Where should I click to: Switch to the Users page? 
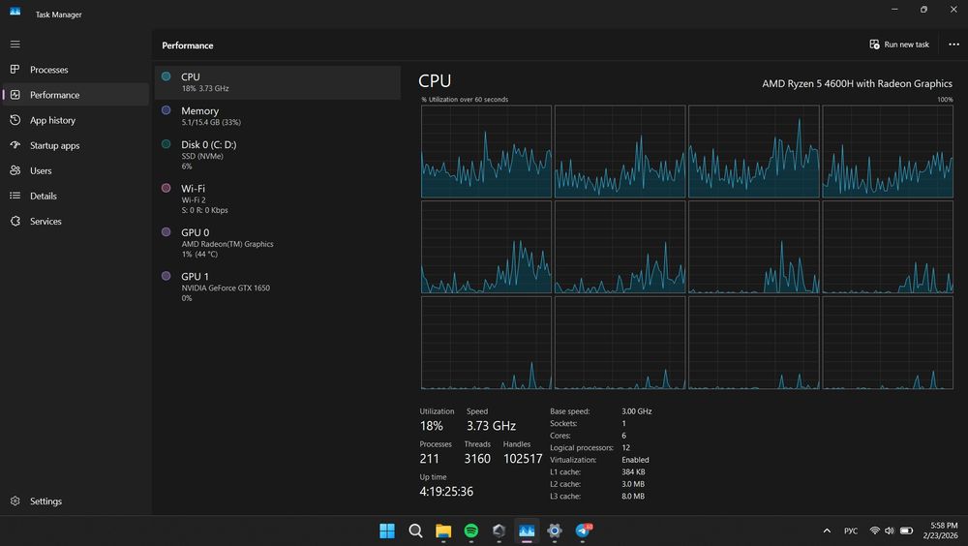76,170
